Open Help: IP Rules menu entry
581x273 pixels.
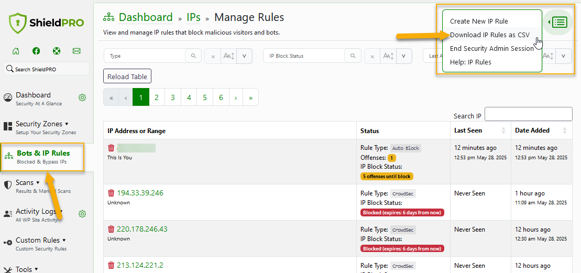pyautogui.click(x=470, y=62)
